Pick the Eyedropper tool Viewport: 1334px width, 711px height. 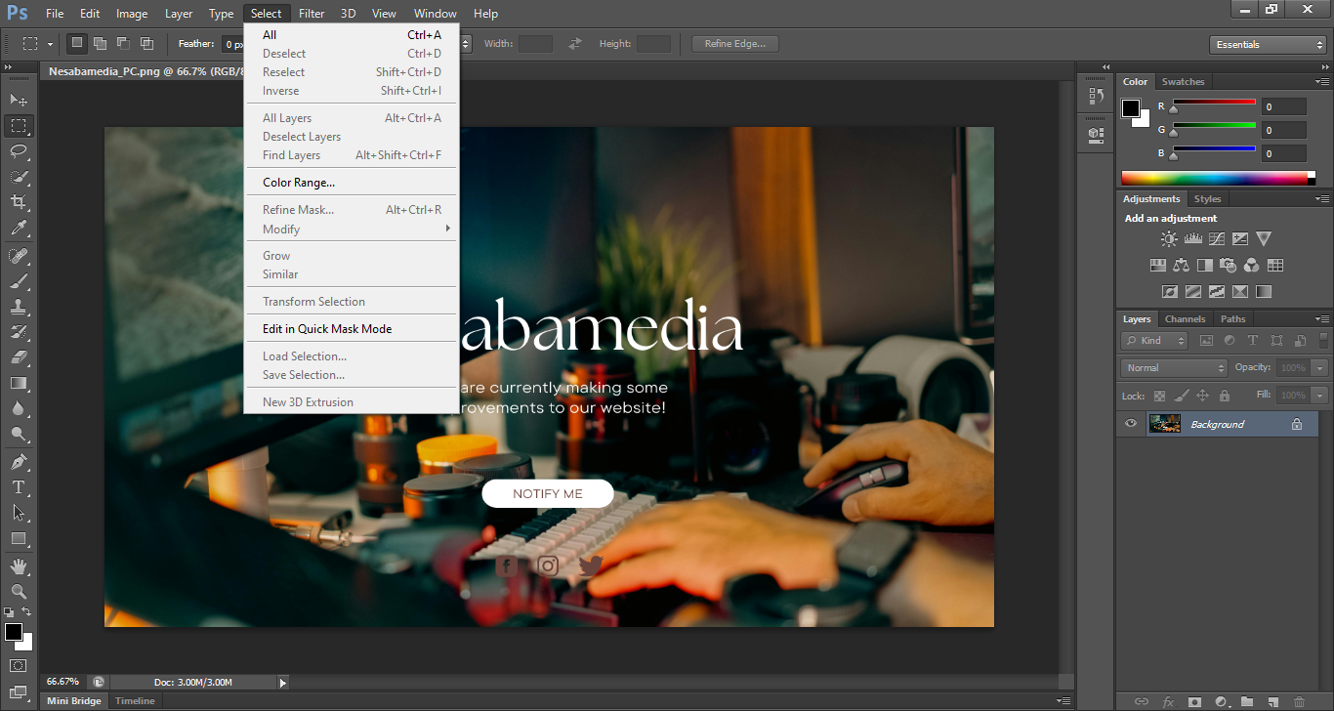point(19,229)
